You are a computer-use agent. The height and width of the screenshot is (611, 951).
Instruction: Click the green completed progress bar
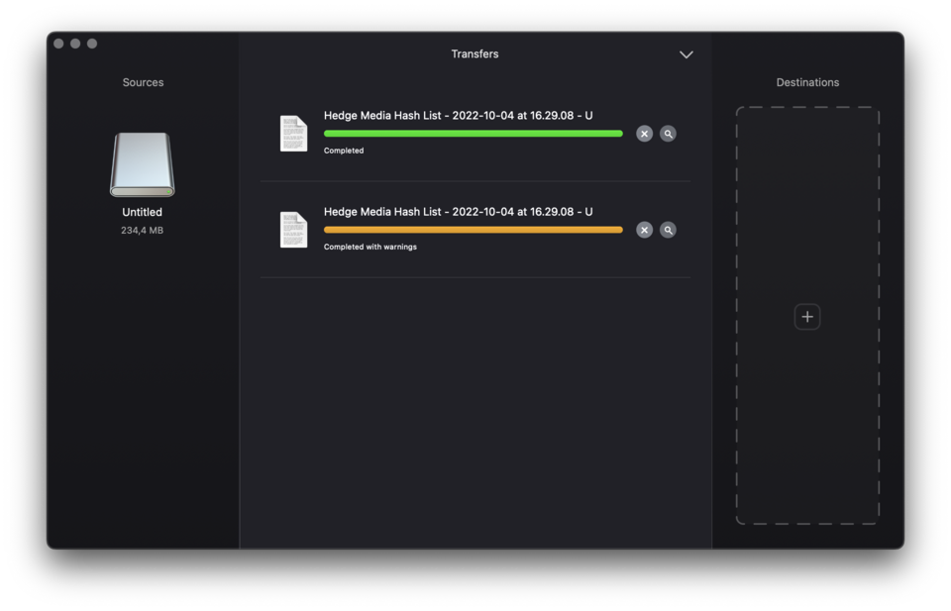[473, 133]
